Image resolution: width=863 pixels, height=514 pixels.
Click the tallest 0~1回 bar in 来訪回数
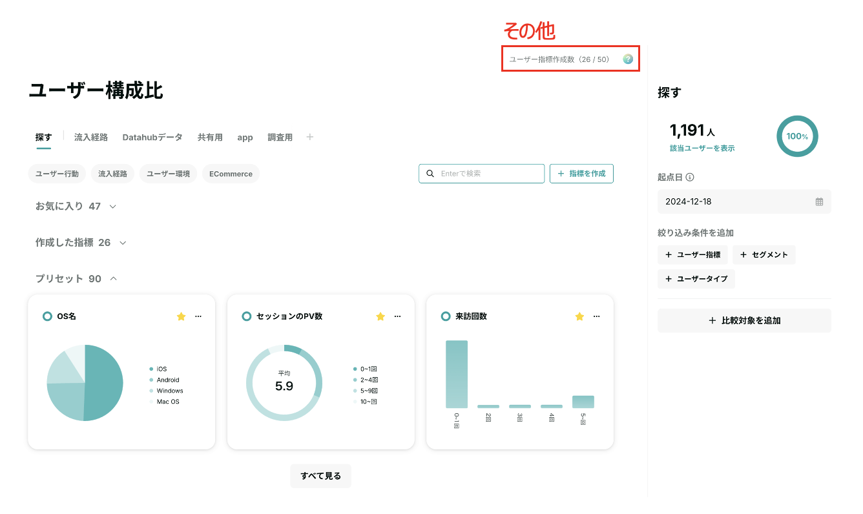pos(457,374)
